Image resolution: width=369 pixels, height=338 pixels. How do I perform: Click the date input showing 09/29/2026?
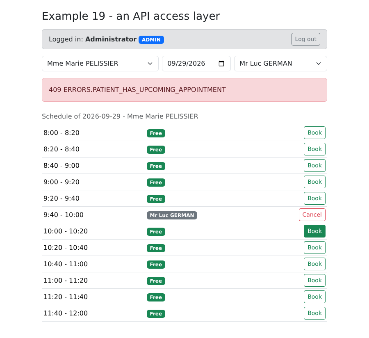pyautogui.click(x=196, y=64)
